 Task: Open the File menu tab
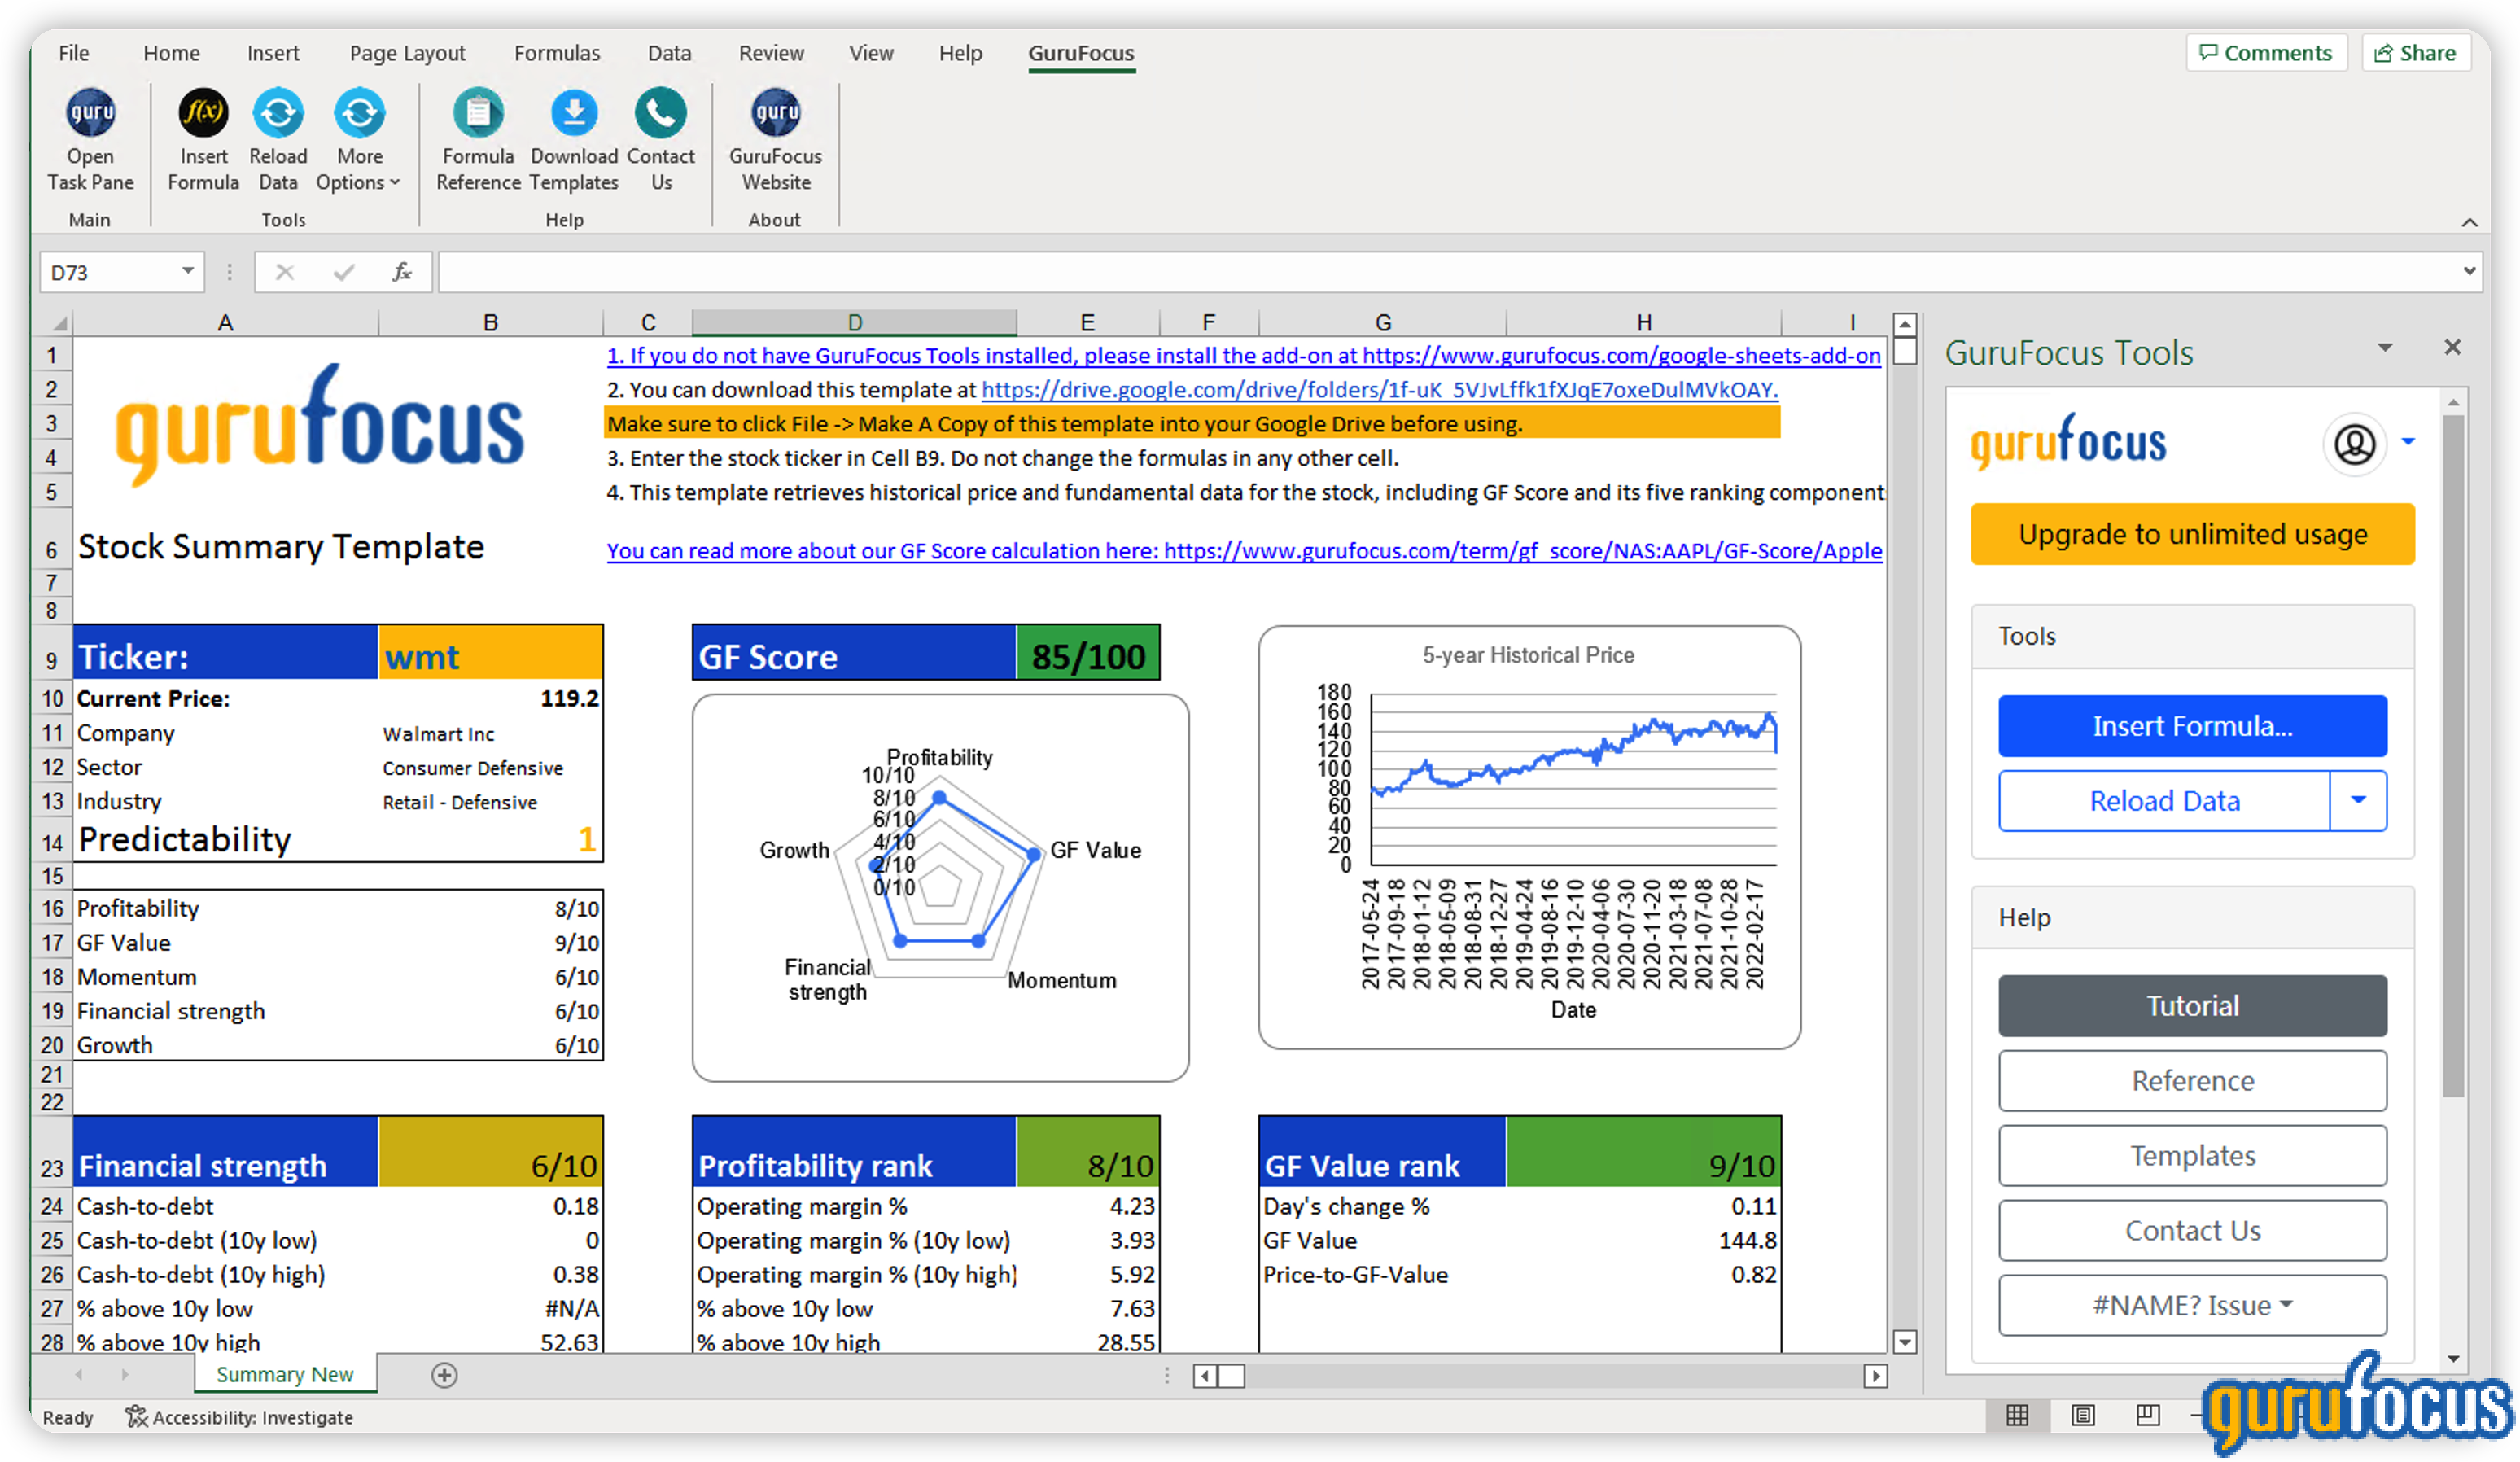click(73, 53)
